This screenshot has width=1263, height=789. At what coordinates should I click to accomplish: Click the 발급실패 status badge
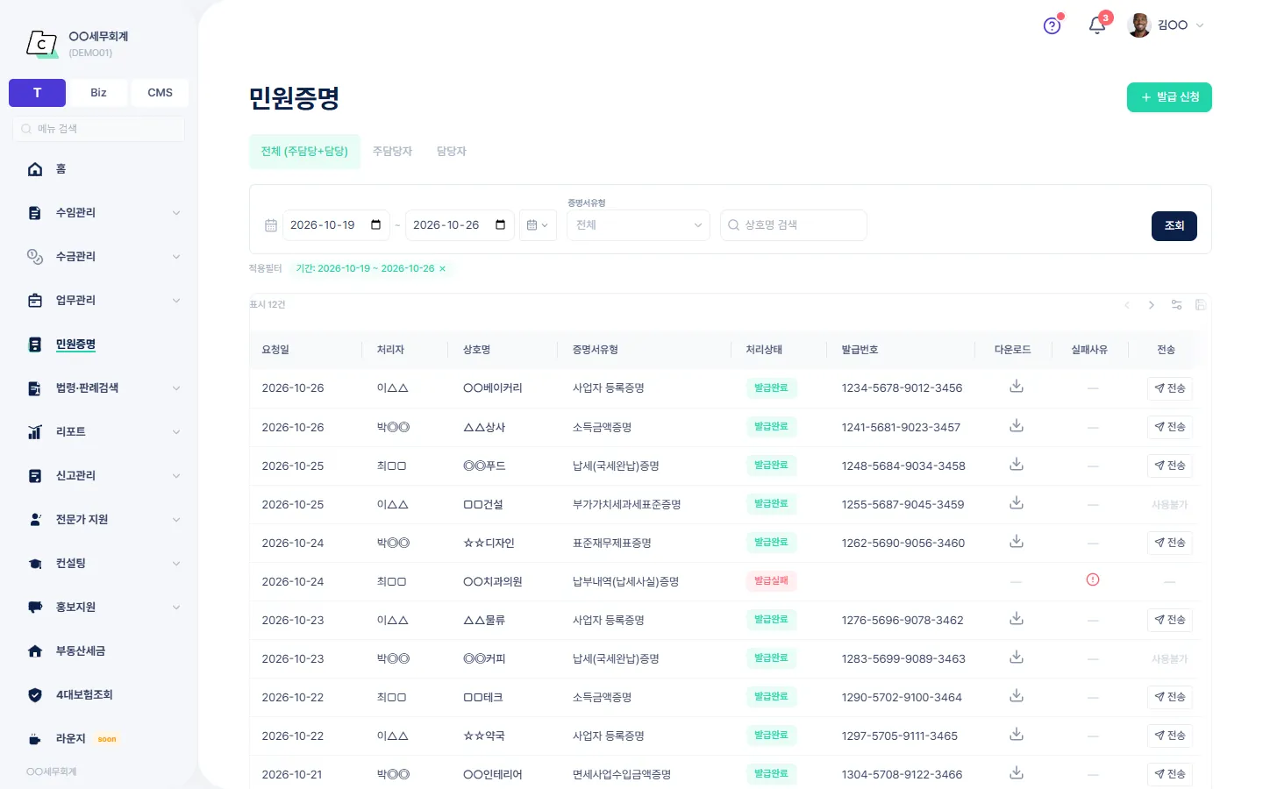(771, 580)
